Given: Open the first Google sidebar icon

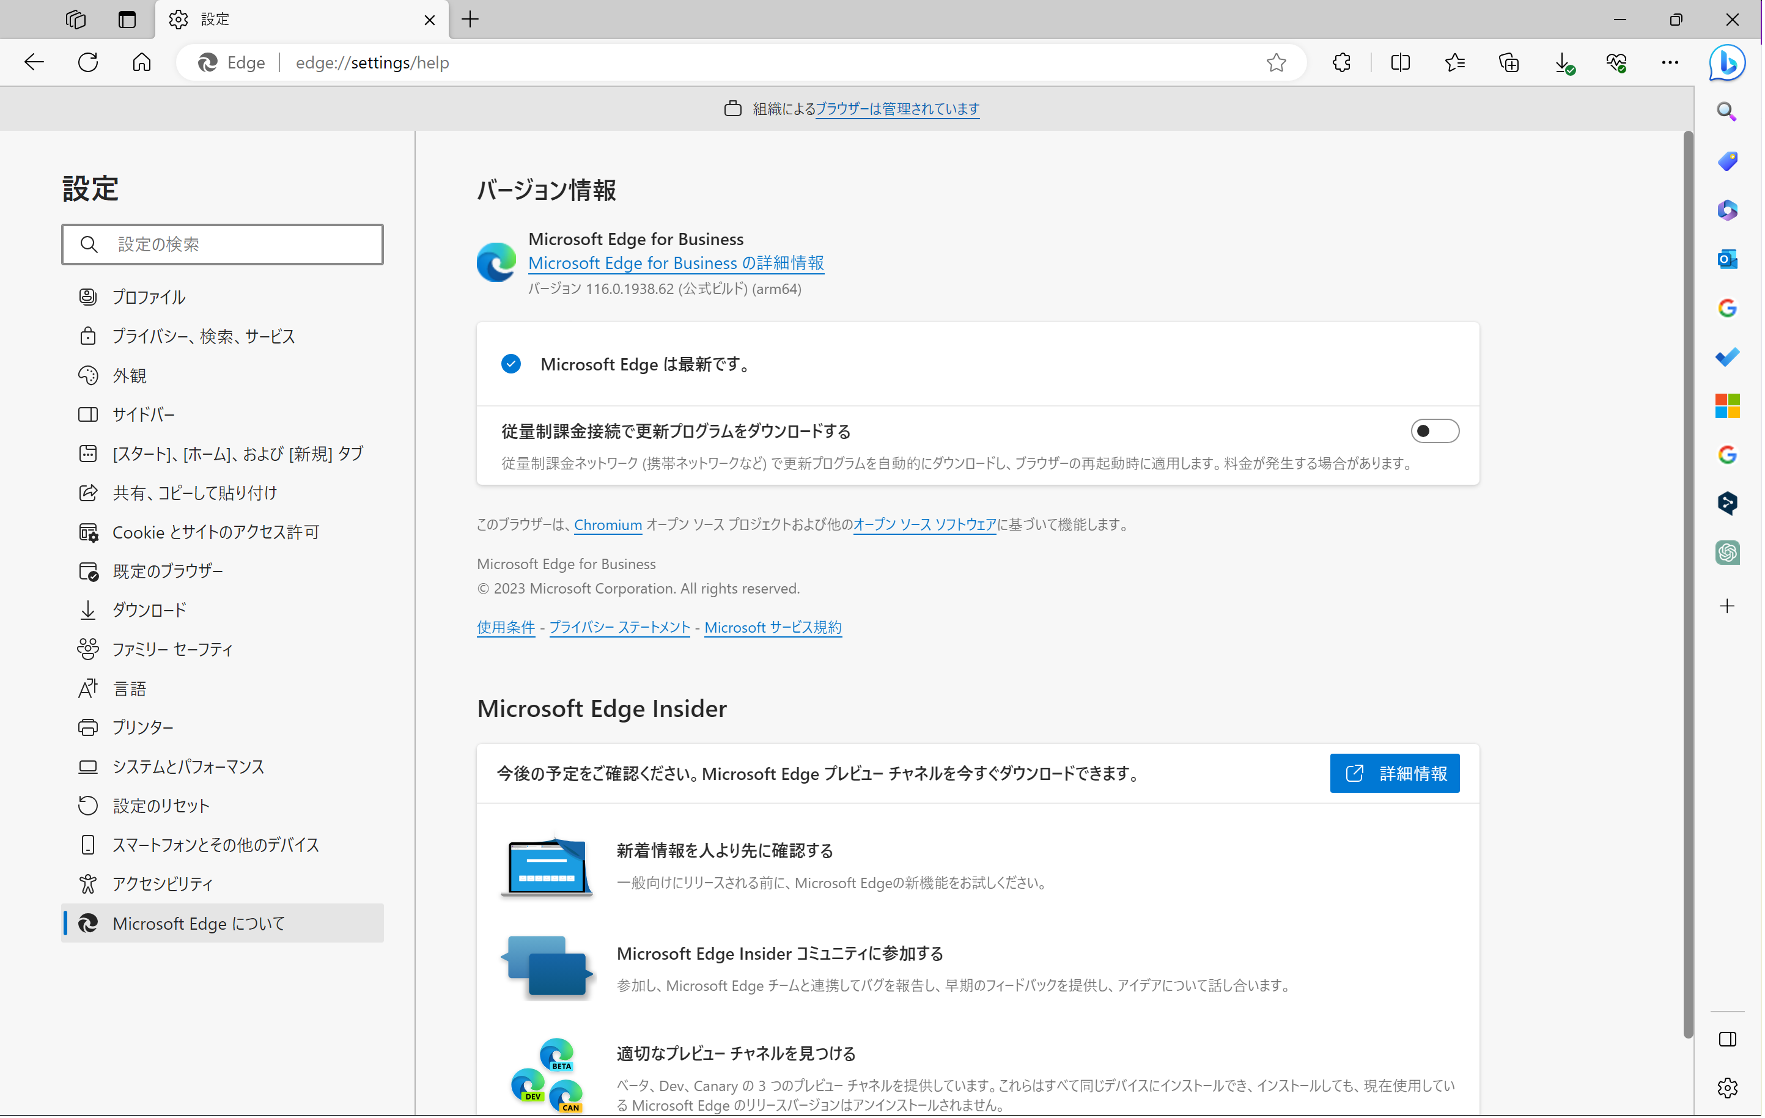Looking at the screenshot, I should click(1727, 307).
